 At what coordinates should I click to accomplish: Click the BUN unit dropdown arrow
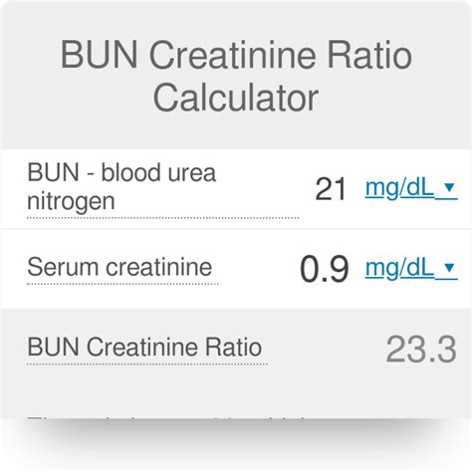point(449,187)
